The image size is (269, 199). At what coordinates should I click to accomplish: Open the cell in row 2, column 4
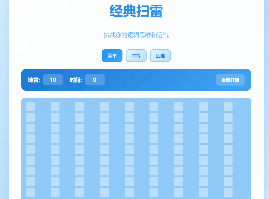tap(104, 117)
